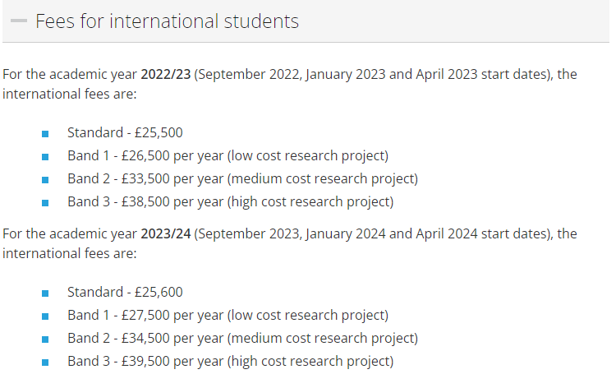The width and height of the screenshot is (616, 388).
Task: Select the bullet marker next to Band 1 - £27,500
Action: click(x=45, y=316)
